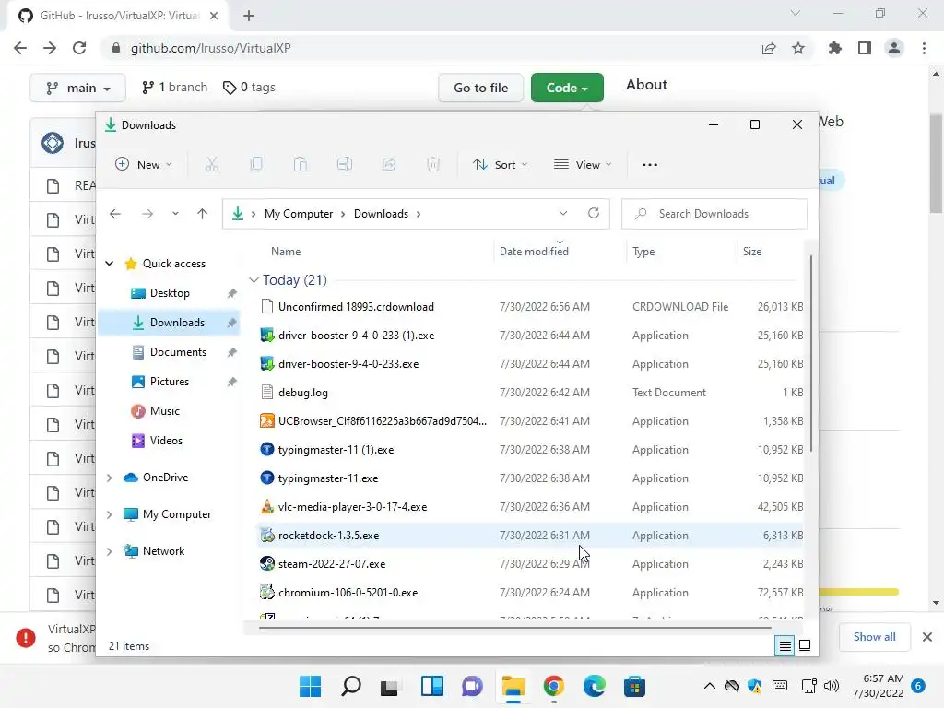Open Chat app from the taskbar
The width and height of the screenshot is (944, 708).
(x=473, y=686)
